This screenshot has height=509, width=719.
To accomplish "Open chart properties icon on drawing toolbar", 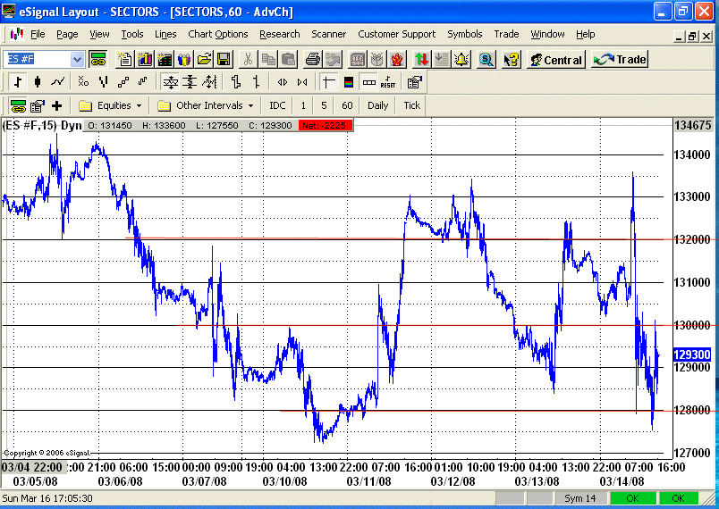I will coord(414,82).
